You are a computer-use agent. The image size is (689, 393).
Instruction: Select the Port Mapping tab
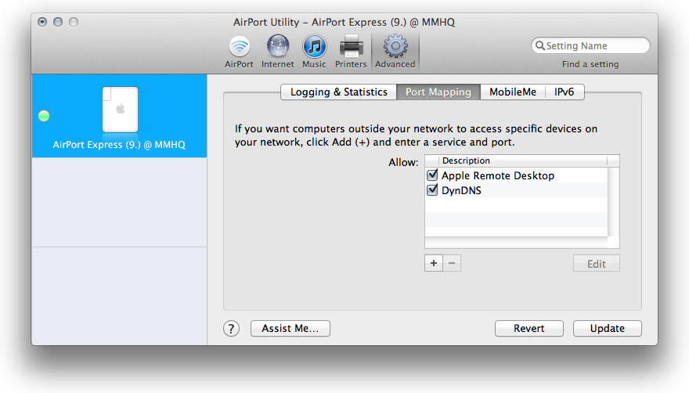(438, 92)
